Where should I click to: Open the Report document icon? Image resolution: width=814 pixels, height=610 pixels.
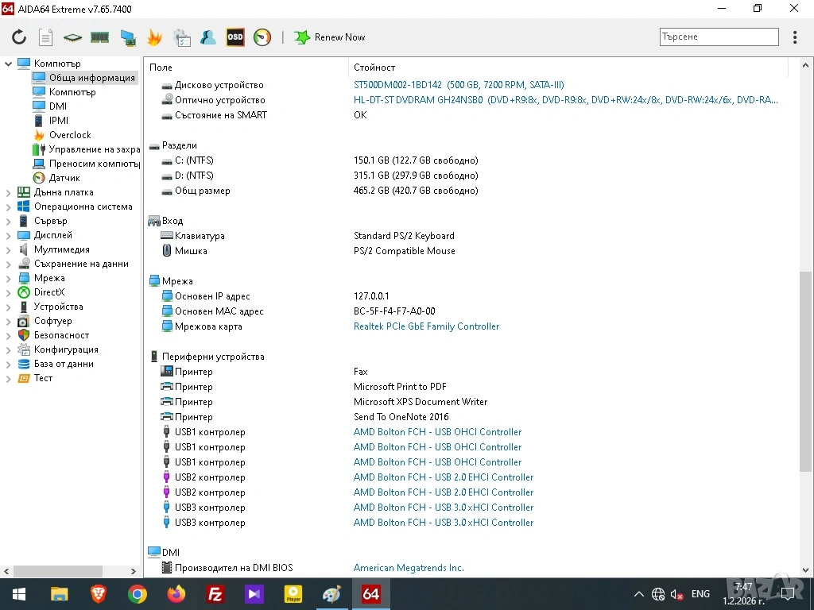(x=46, y=37)
